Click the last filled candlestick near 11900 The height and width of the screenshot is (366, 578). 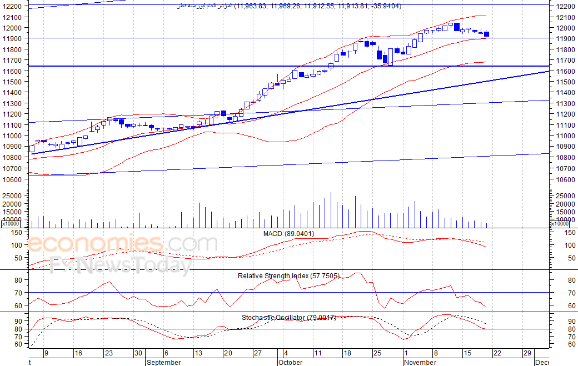pyautogui.click(x=487, y=34)
